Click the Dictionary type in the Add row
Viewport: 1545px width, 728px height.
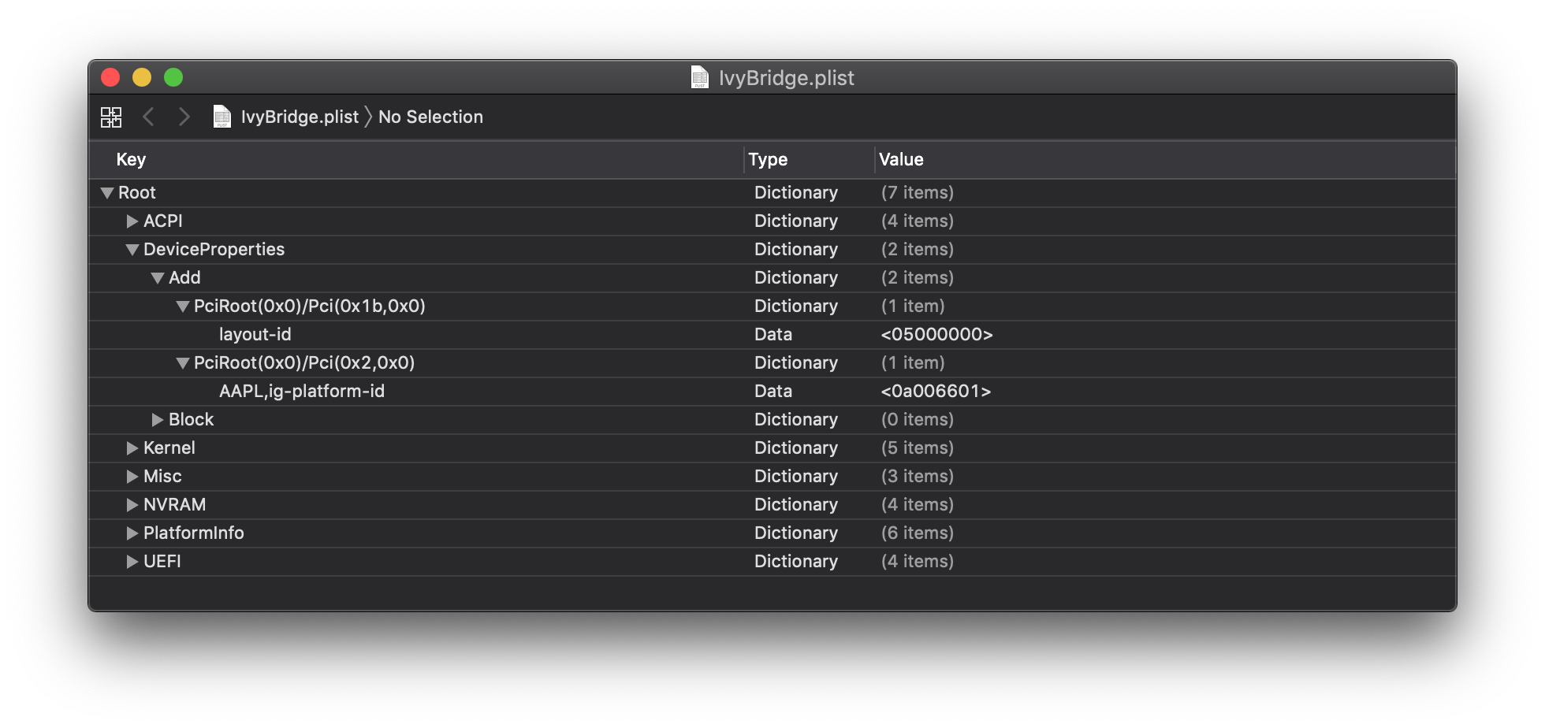[x=796, y=277]
